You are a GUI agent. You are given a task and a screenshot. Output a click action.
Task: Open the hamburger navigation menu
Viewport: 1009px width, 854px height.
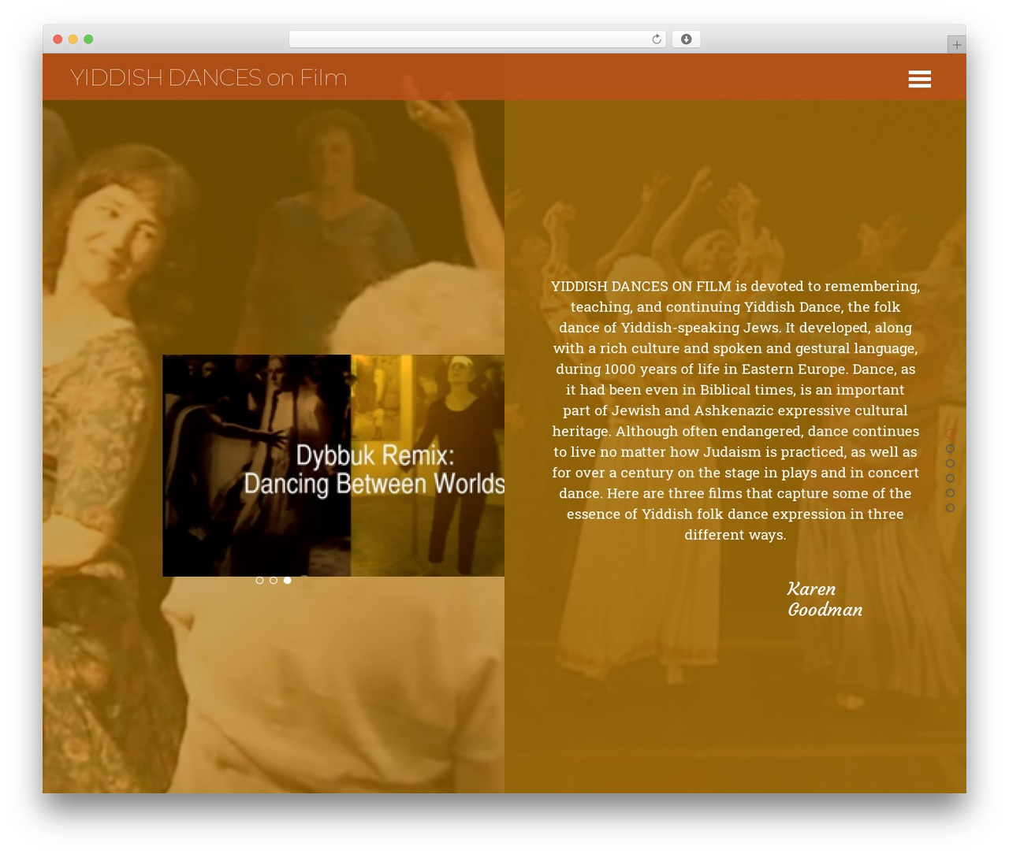919,79
